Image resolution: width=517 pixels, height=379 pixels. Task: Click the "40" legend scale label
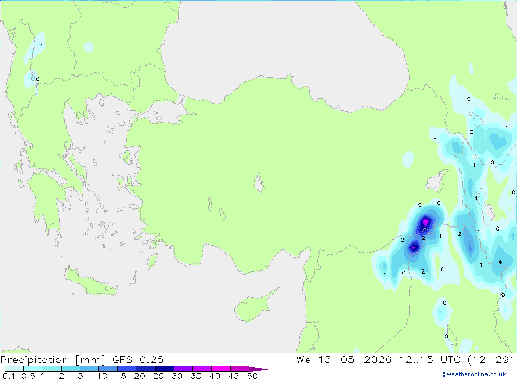pyautogui.click(x=215, y=376)
